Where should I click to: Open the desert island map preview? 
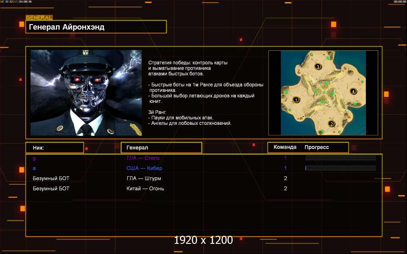(323, 93)
